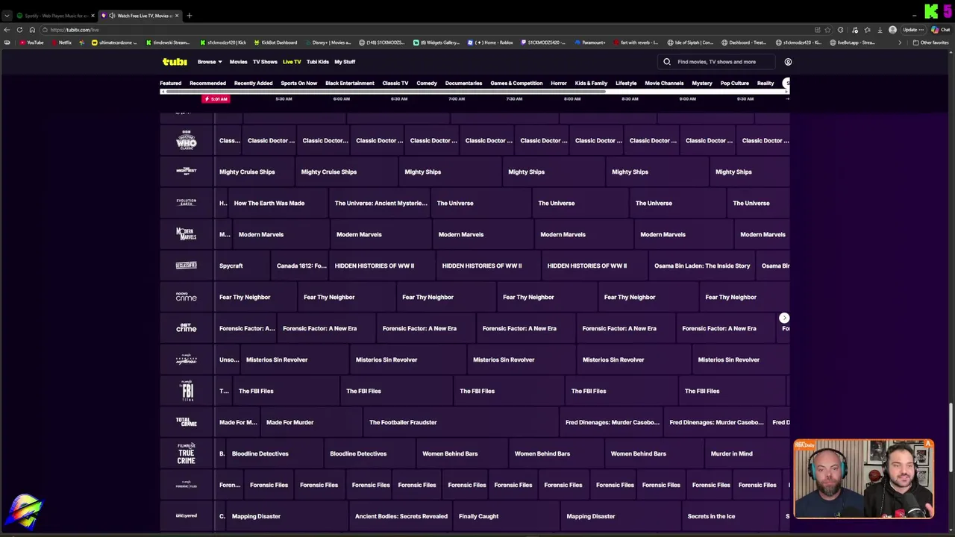Open the Forensic Files channel logo

(187, 485)
